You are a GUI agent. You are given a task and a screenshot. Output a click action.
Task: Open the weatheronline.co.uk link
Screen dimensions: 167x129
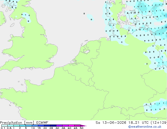point(145,127)
